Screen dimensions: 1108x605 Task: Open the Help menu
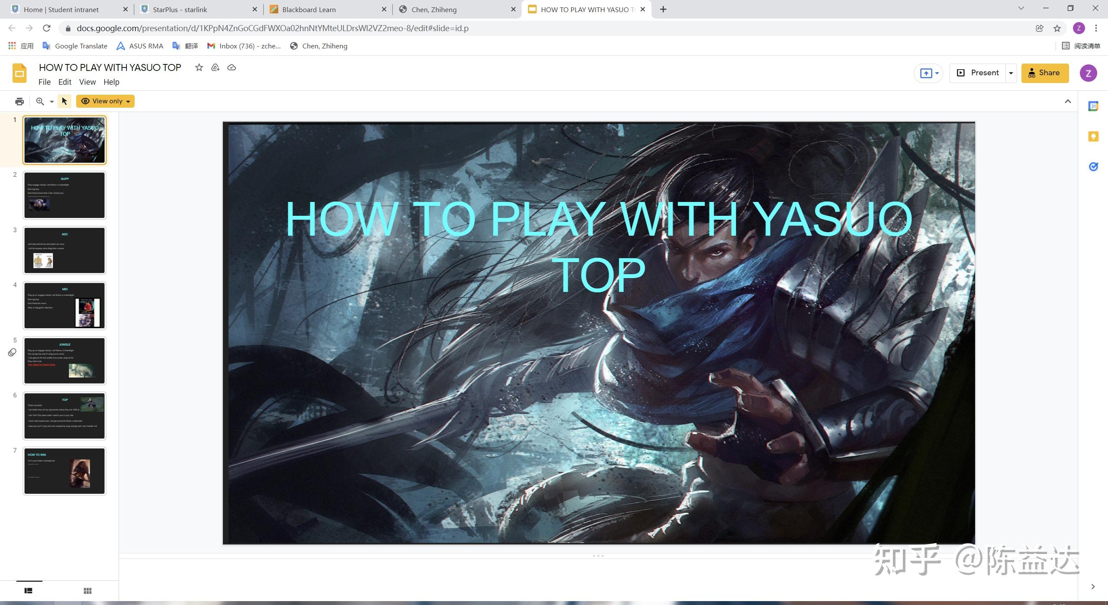click(x=111, y=82)
